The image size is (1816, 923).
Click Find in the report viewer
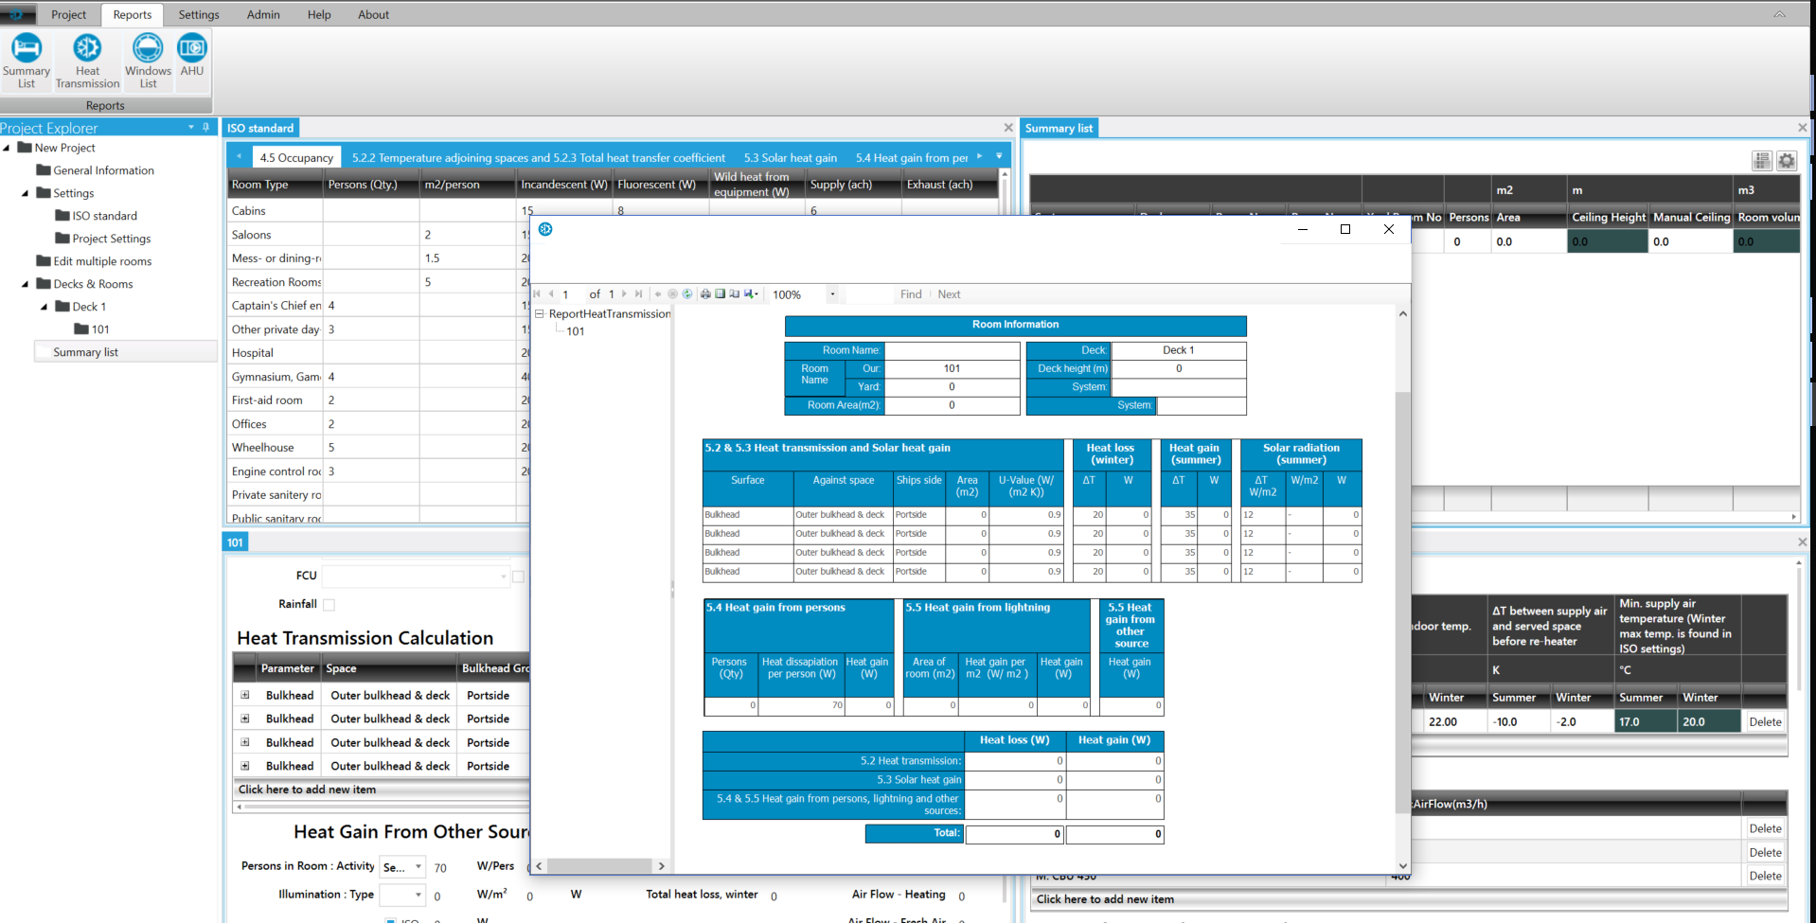[911, 294]
